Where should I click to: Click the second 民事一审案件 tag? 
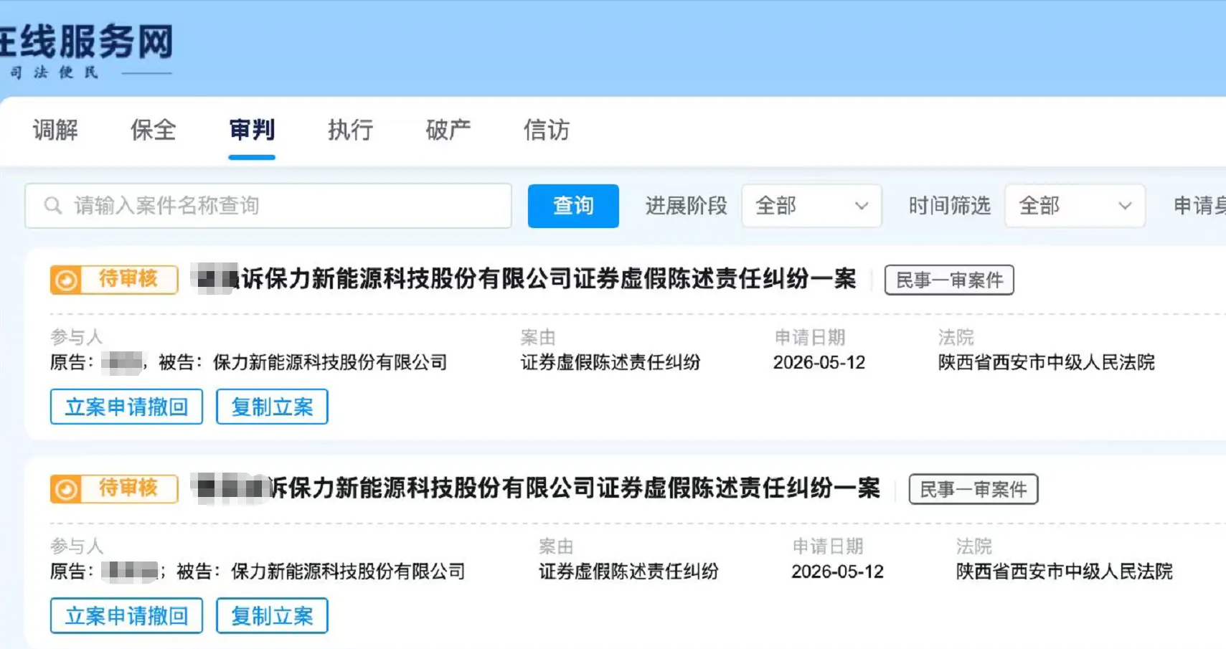tap(973, 489)
